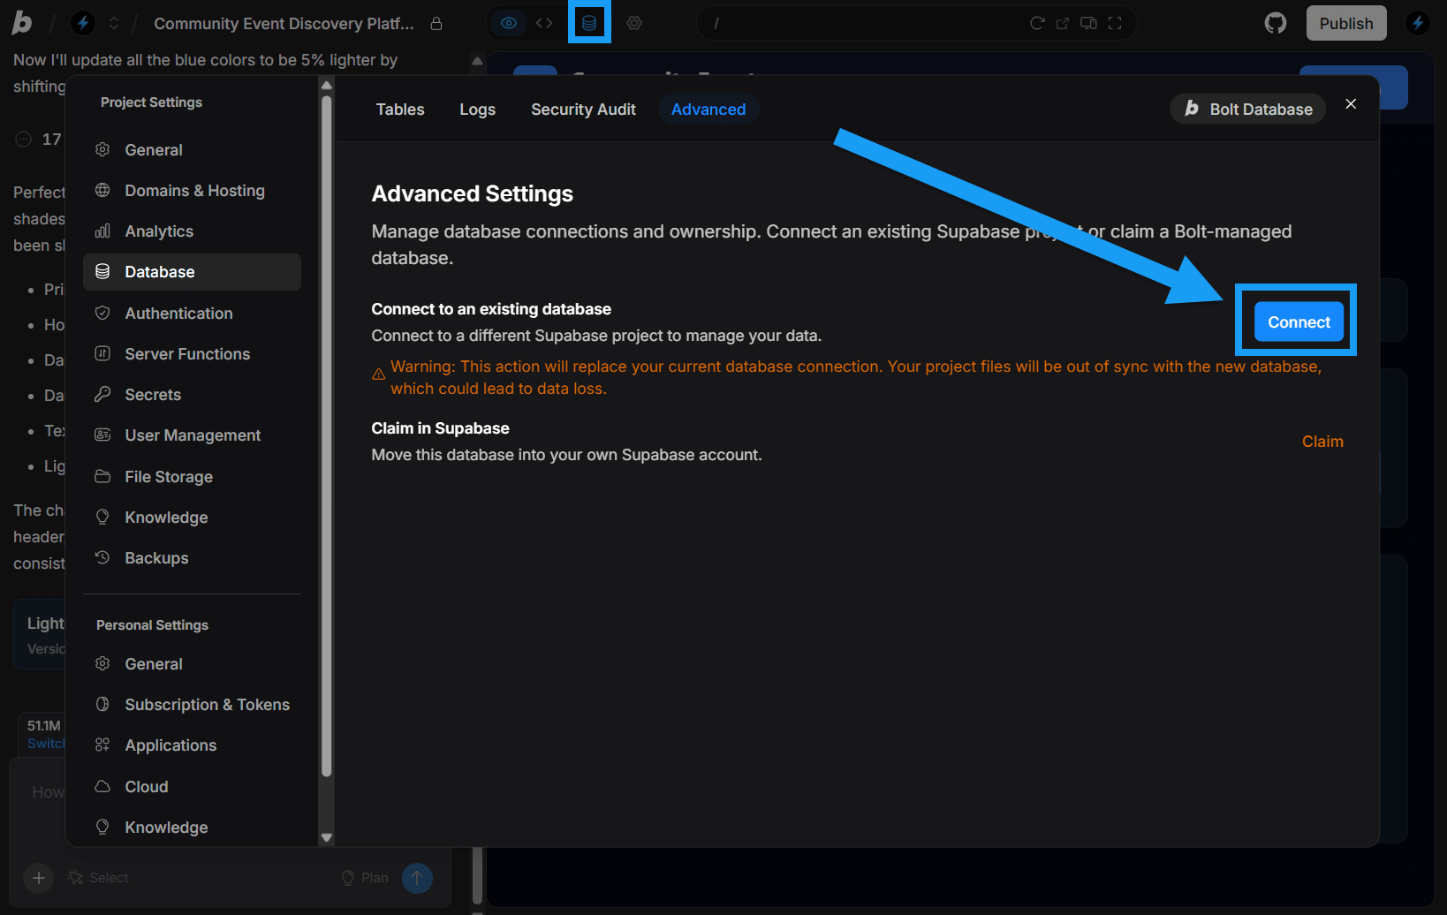Expand the preview to fullscreen
Viewport: 1447px width, 915px height.
click(1115, 23)
